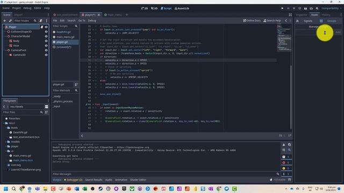Toggle visibility of CharacterModel node
The height and width of the screenshot is (193, 344).
coord(46,36)
